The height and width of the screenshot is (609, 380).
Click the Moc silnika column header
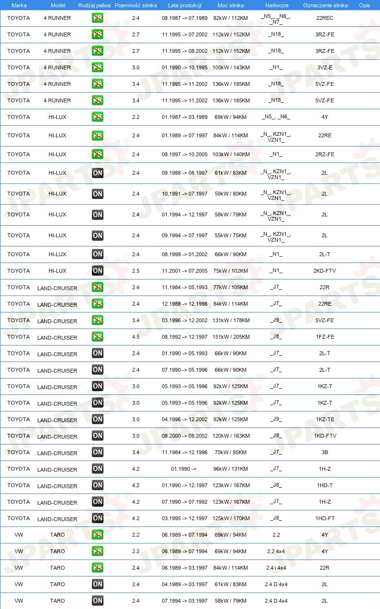tap(231, 5)
